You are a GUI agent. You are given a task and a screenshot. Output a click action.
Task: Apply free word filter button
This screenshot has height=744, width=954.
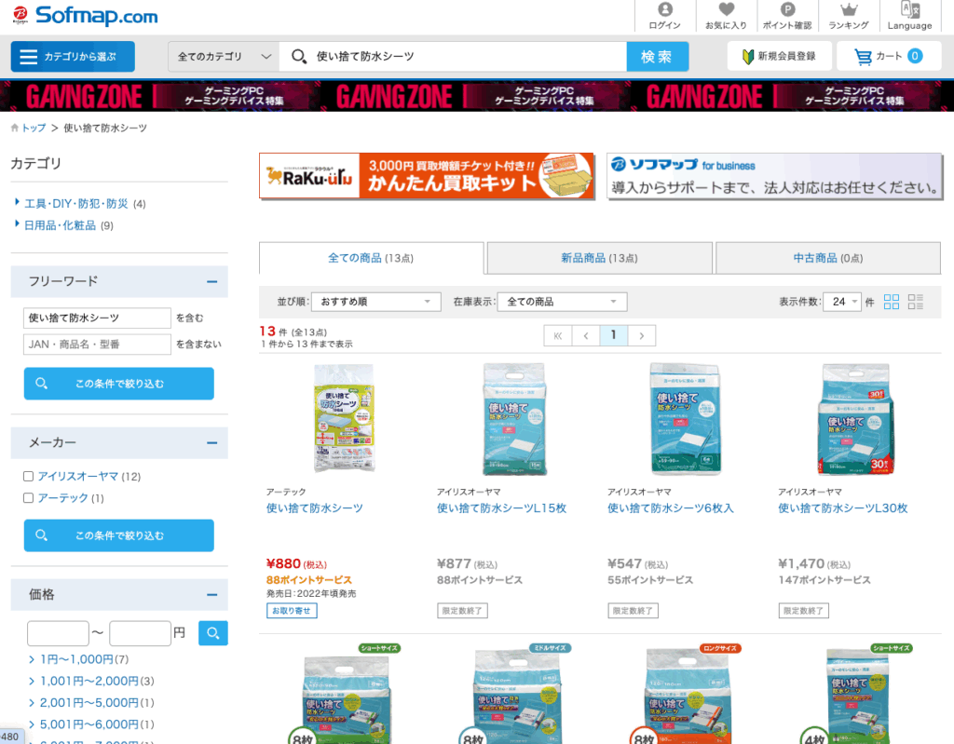click(x=119, y=384)
